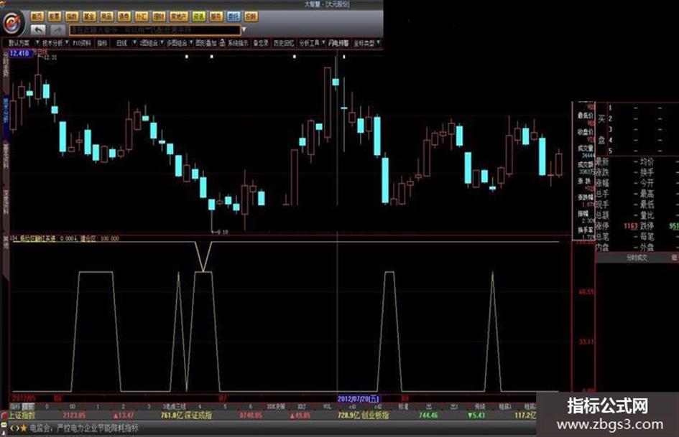Open the 基金 toolbar button

(89, 17)
